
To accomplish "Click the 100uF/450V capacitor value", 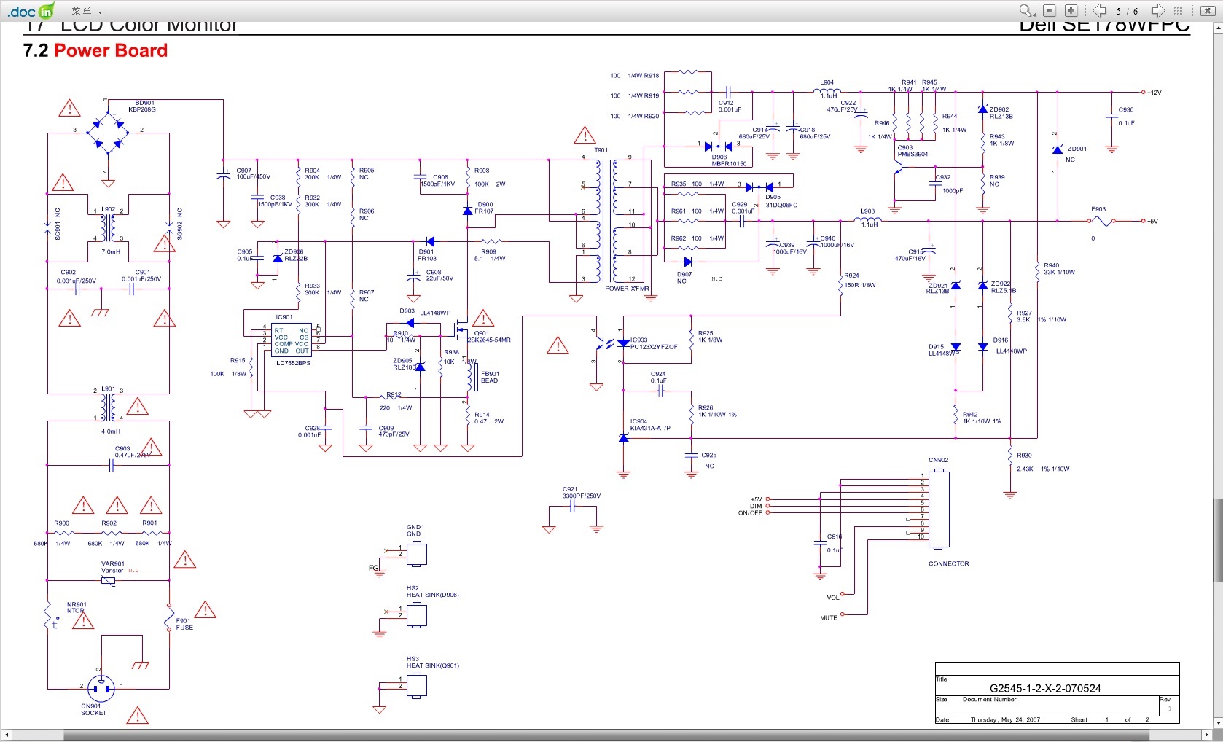I will 253,177.
